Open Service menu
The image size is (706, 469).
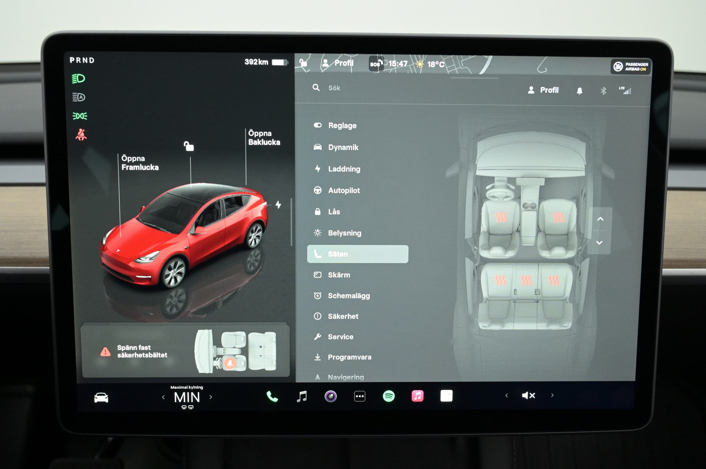click(x=334, y=336)
